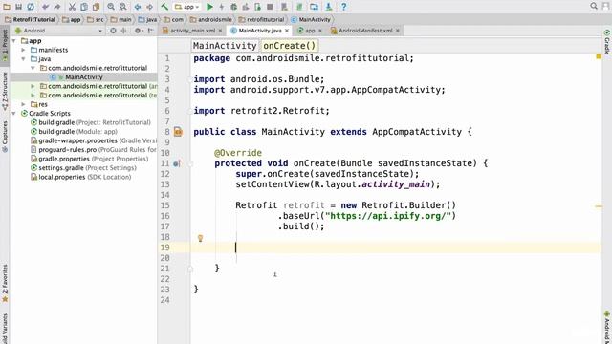Click the Replace magnifier icon
This screenshot has height=344, width=612.
tap(122, 7)
